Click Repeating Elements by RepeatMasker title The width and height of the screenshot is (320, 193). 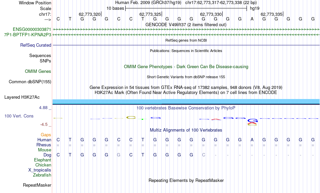186,180
